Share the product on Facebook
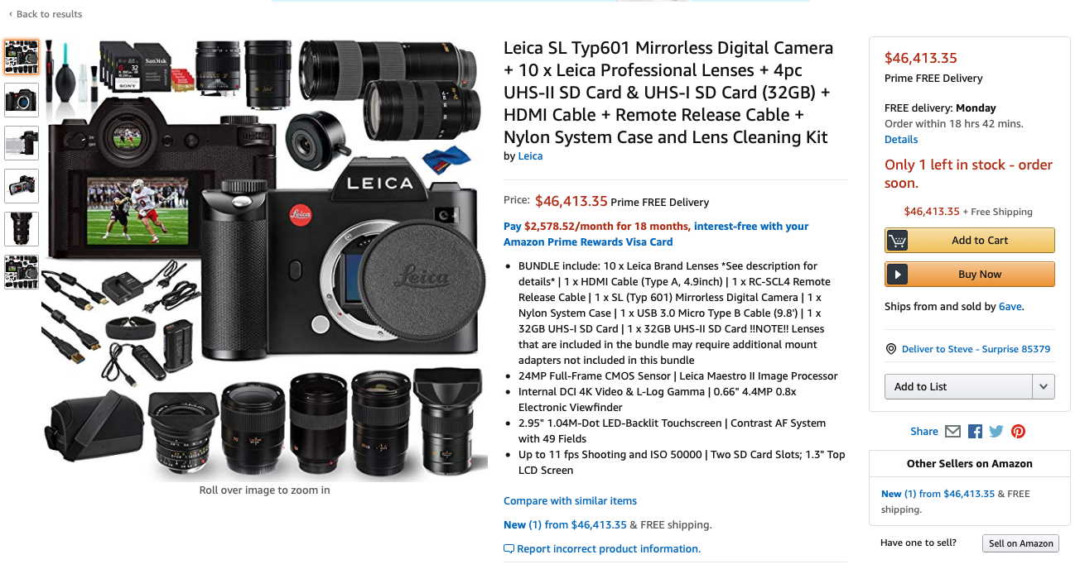 (x=975, y=431)
